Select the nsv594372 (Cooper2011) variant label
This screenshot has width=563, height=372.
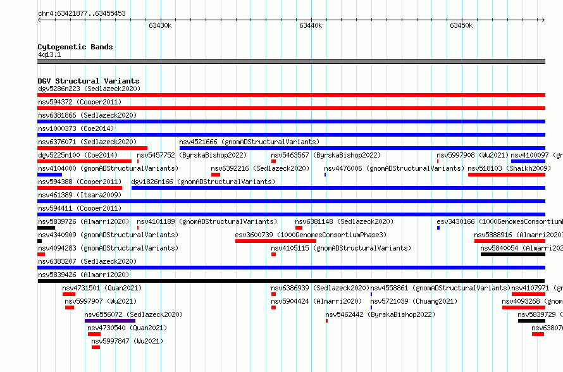point(80,102)
